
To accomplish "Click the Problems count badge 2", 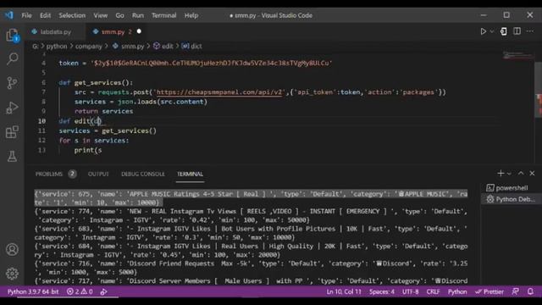I will pos(72,174).
